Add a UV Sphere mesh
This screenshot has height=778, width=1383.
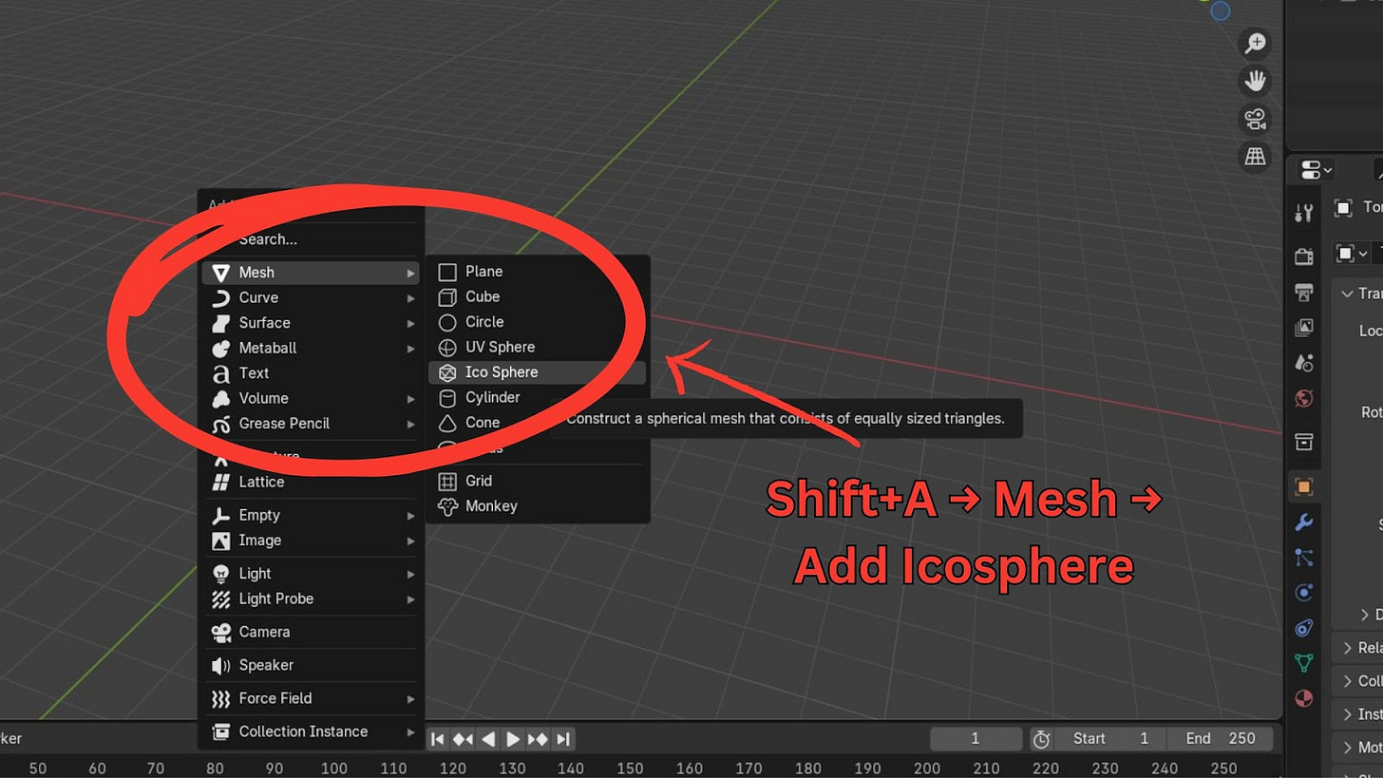[x=537, y=347]
